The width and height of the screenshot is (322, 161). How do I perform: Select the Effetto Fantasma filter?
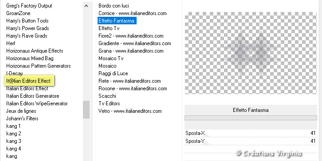(x=117, y=21)
